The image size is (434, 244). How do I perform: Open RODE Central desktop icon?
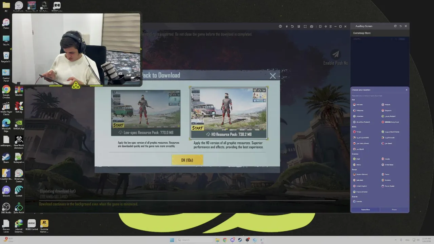(32, 225)
